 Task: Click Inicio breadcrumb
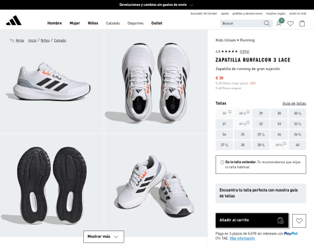(32, 40)
